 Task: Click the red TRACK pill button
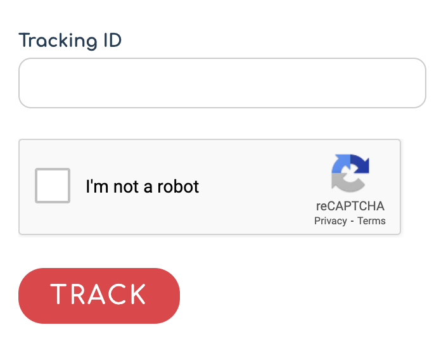tap(99, 295)
